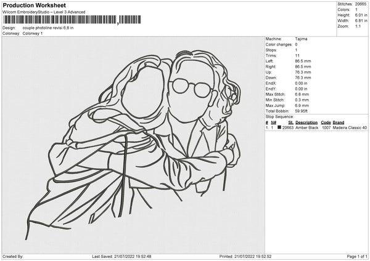The height and width of the screenshot is (261, 370).
Task: Click the Max Jump value 6.9 mm
Action: (302, 106)
